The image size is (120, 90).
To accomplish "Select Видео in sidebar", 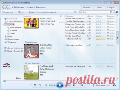I will point(10,36).
